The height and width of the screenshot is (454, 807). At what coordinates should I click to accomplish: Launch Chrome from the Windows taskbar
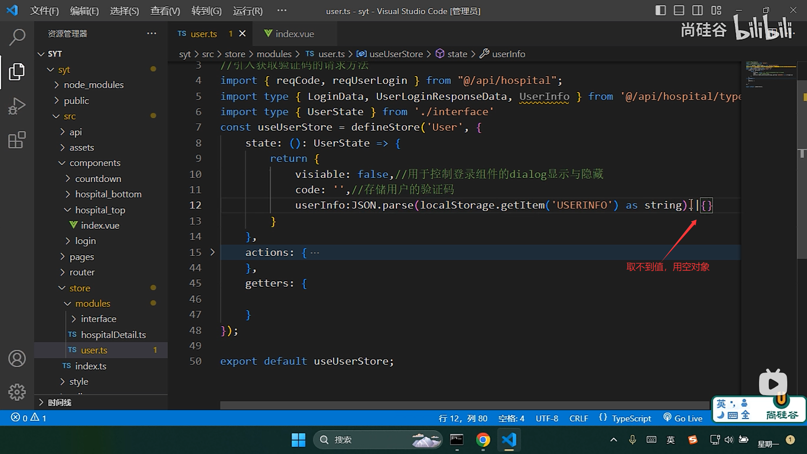point(483,440)
